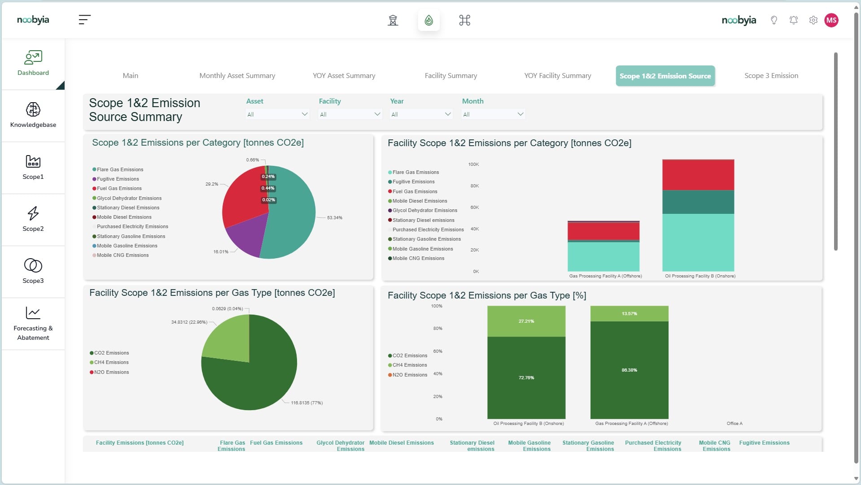This screenshot has height=485, width=861.
Task: Toggle Flare Gas Emissions pie legend swatch
Action: pos(94,169)
